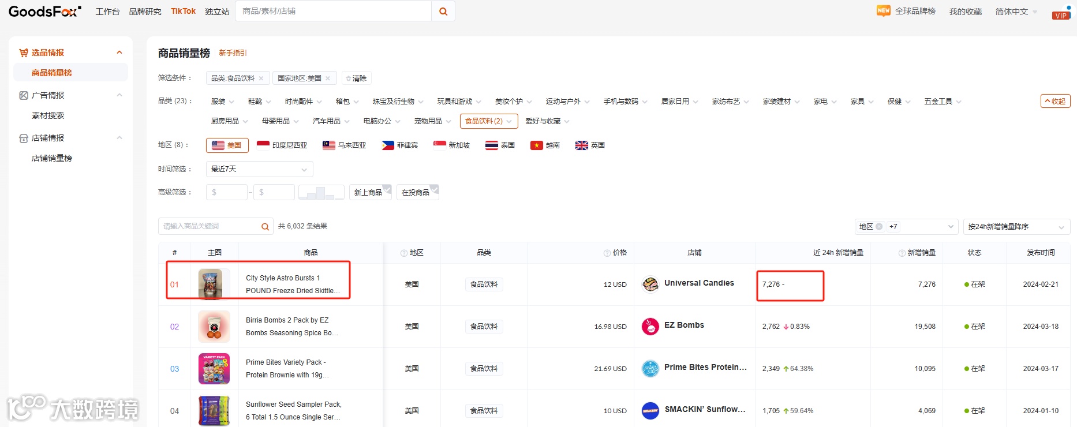Open EZ Bombs shop logo

(650, 326)
